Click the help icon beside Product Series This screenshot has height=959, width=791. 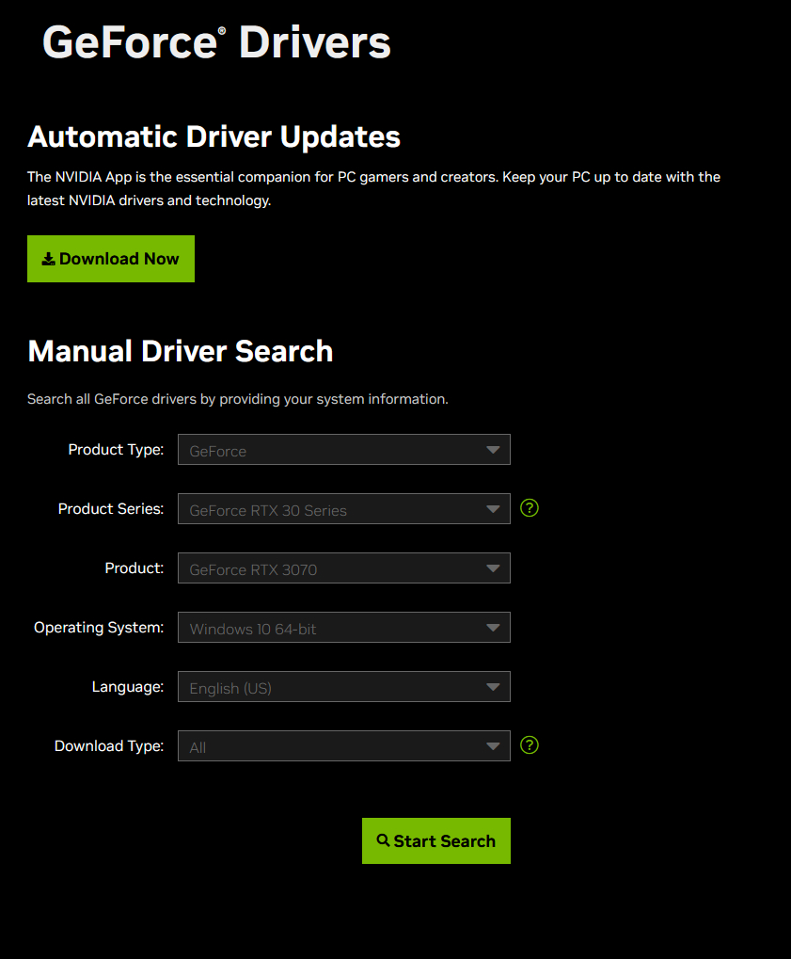[530, 508]
